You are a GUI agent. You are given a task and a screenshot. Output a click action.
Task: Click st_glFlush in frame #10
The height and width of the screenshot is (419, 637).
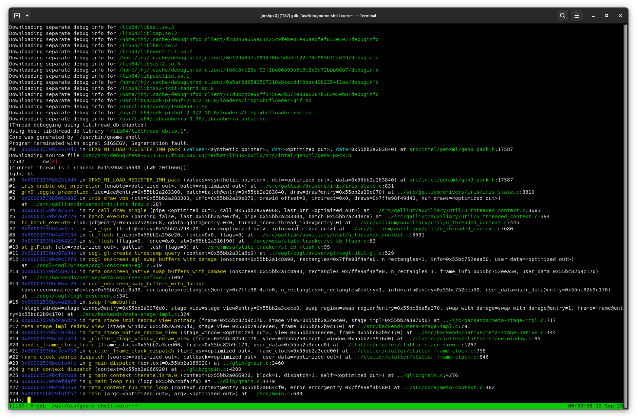click(x=37, y=247)
